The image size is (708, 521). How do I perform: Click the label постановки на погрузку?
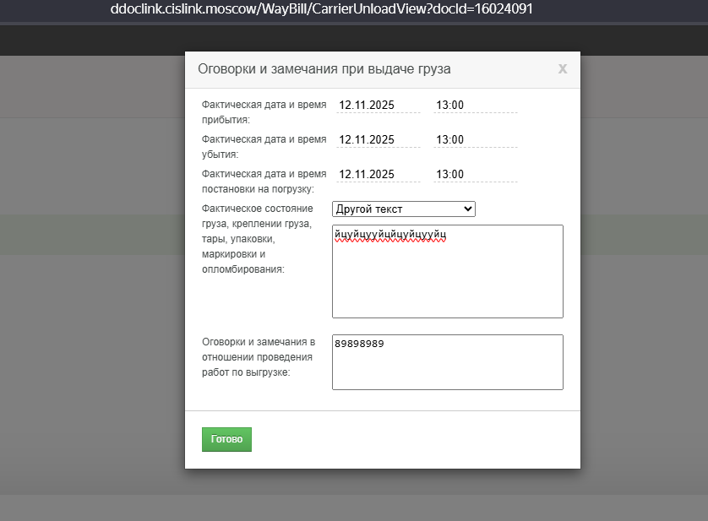258,189
